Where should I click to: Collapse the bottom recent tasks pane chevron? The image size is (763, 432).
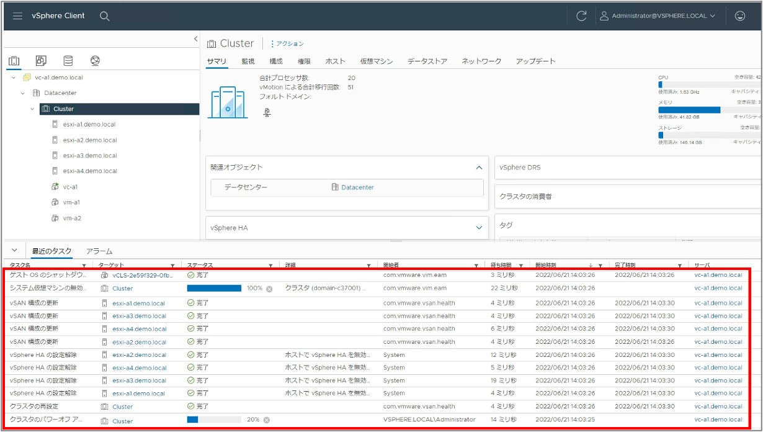15,250
